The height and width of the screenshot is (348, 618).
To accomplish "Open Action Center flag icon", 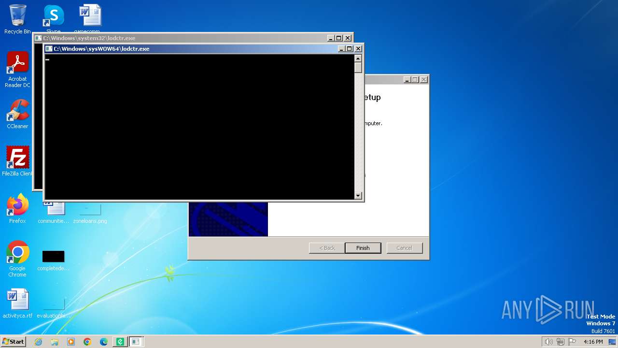I will click(x=572, y=342).
